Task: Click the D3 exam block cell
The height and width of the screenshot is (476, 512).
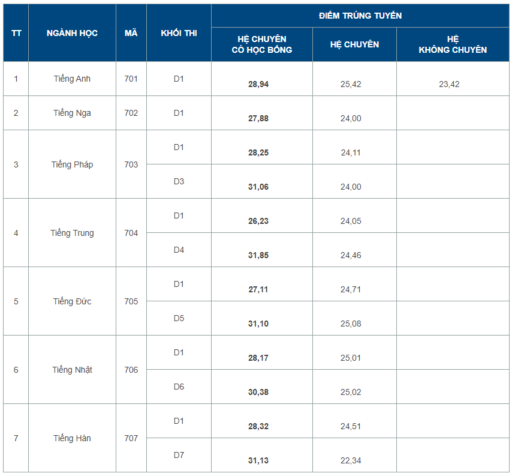Action: coord(179,181)
